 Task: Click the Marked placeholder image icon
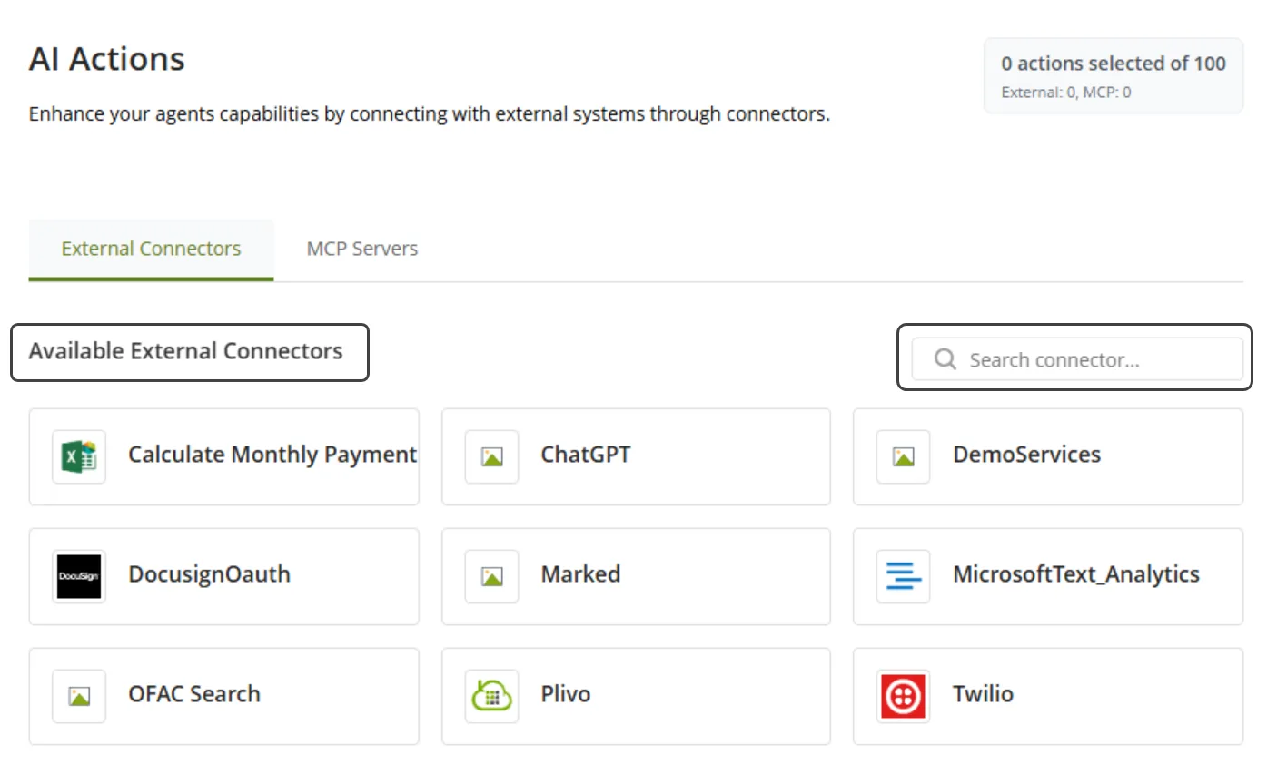491,576
